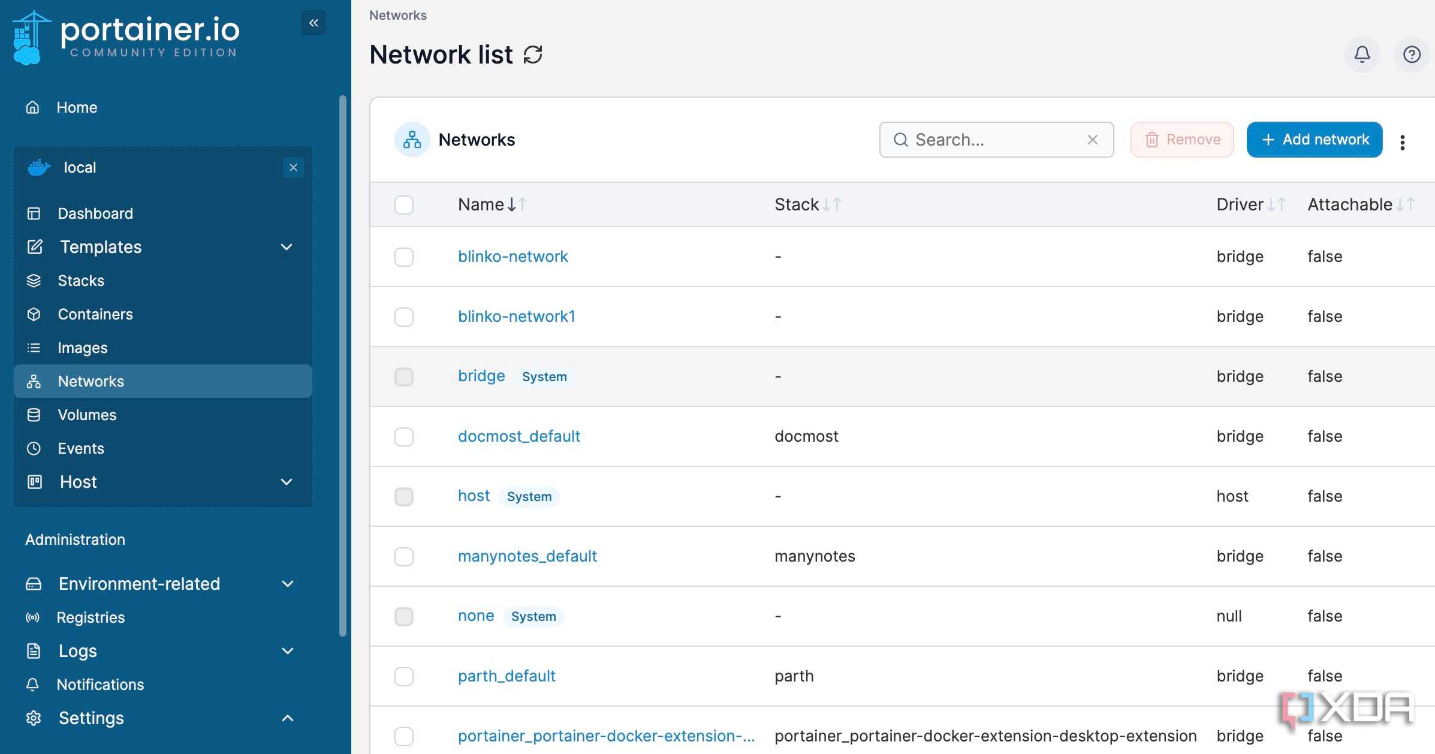Click the Images list icon
This screenshot has height=754, width=1435.
[x=34, y=348]
